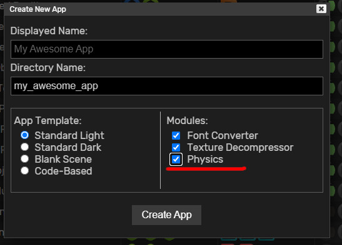The width and height of the screenshot is (342, 245).
Task: Select the Standard Light radio button
Action: 24,135
